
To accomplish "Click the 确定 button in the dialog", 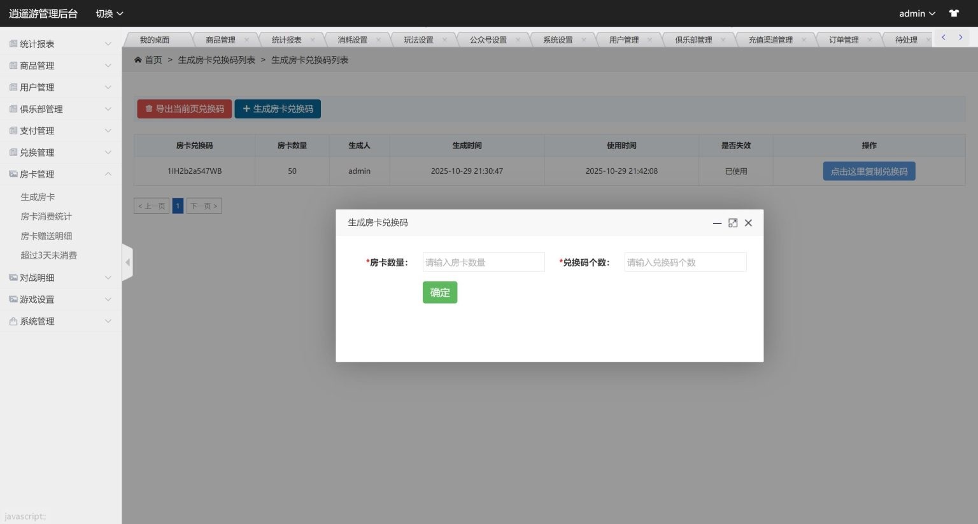I will click(x=439, y=292).
